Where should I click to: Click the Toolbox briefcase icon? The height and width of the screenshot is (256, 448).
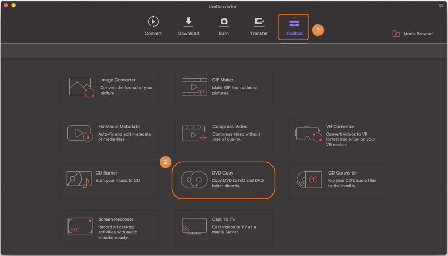coord(294,22)
